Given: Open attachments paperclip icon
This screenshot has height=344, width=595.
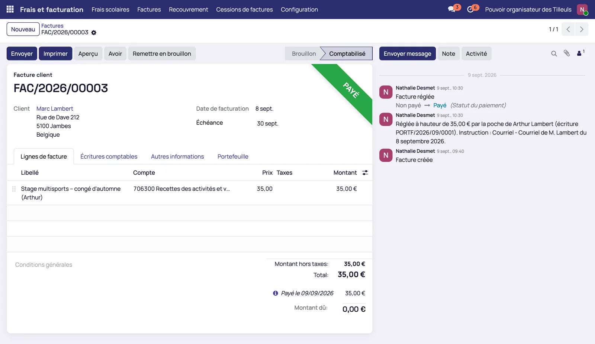Looking at the screenshot, I should [567, 53].
